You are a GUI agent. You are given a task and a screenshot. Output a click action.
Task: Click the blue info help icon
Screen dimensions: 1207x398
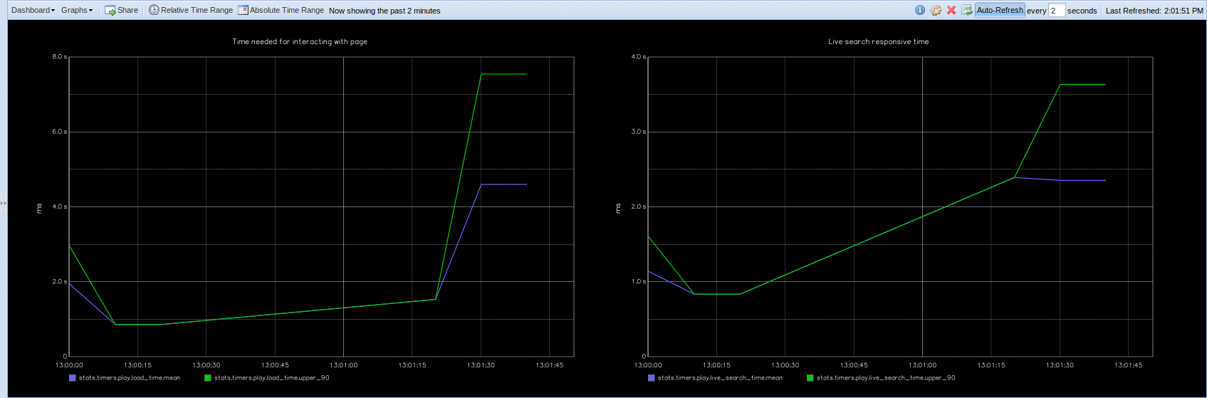[920, 10]
